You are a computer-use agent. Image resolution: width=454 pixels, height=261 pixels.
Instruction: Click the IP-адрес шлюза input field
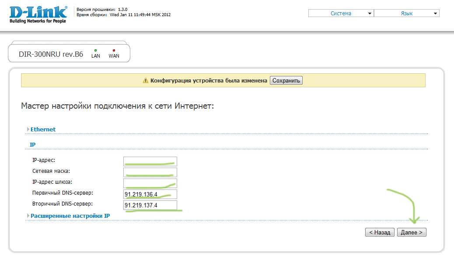(x=150, y=183)
